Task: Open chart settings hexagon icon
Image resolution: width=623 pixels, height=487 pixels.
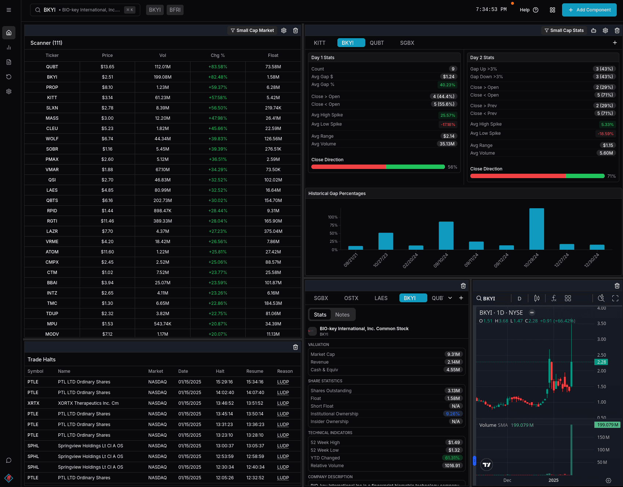Action: tap(608, 480)
